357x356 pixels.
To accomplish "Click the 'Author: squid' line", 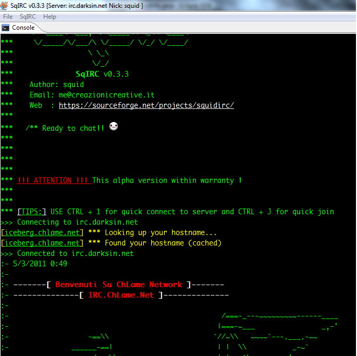I will [57, 84].
